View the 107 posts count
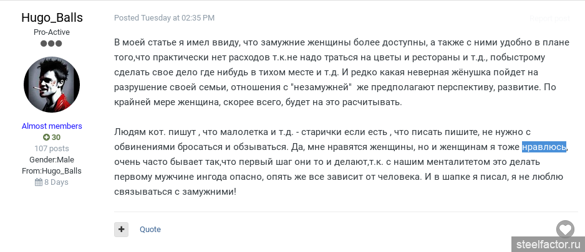585x252 pixels. (52, 148)
